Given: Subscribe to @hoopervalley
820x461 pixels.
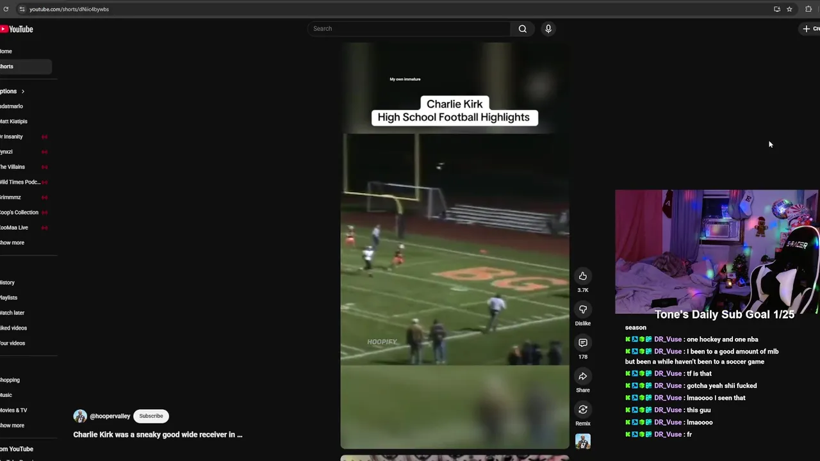Looking at the screenshot, I should point(151,416).
